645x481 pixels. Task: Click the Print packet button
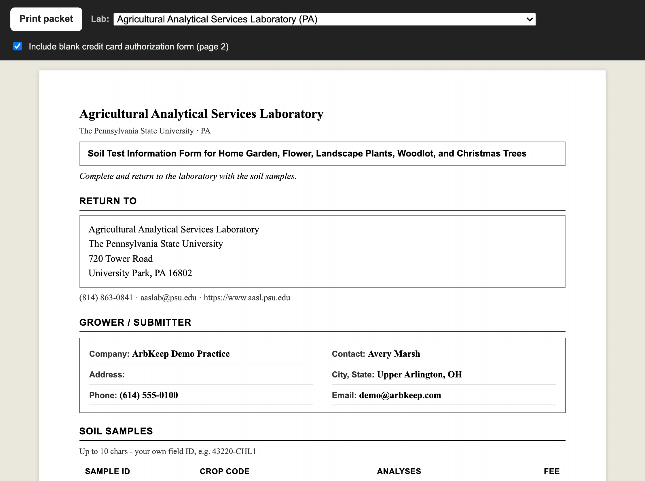46,19
